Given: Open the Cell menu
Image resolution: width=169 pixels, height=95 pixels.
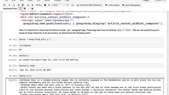Looking at the screenshot, I should click(x=39, y=1).
